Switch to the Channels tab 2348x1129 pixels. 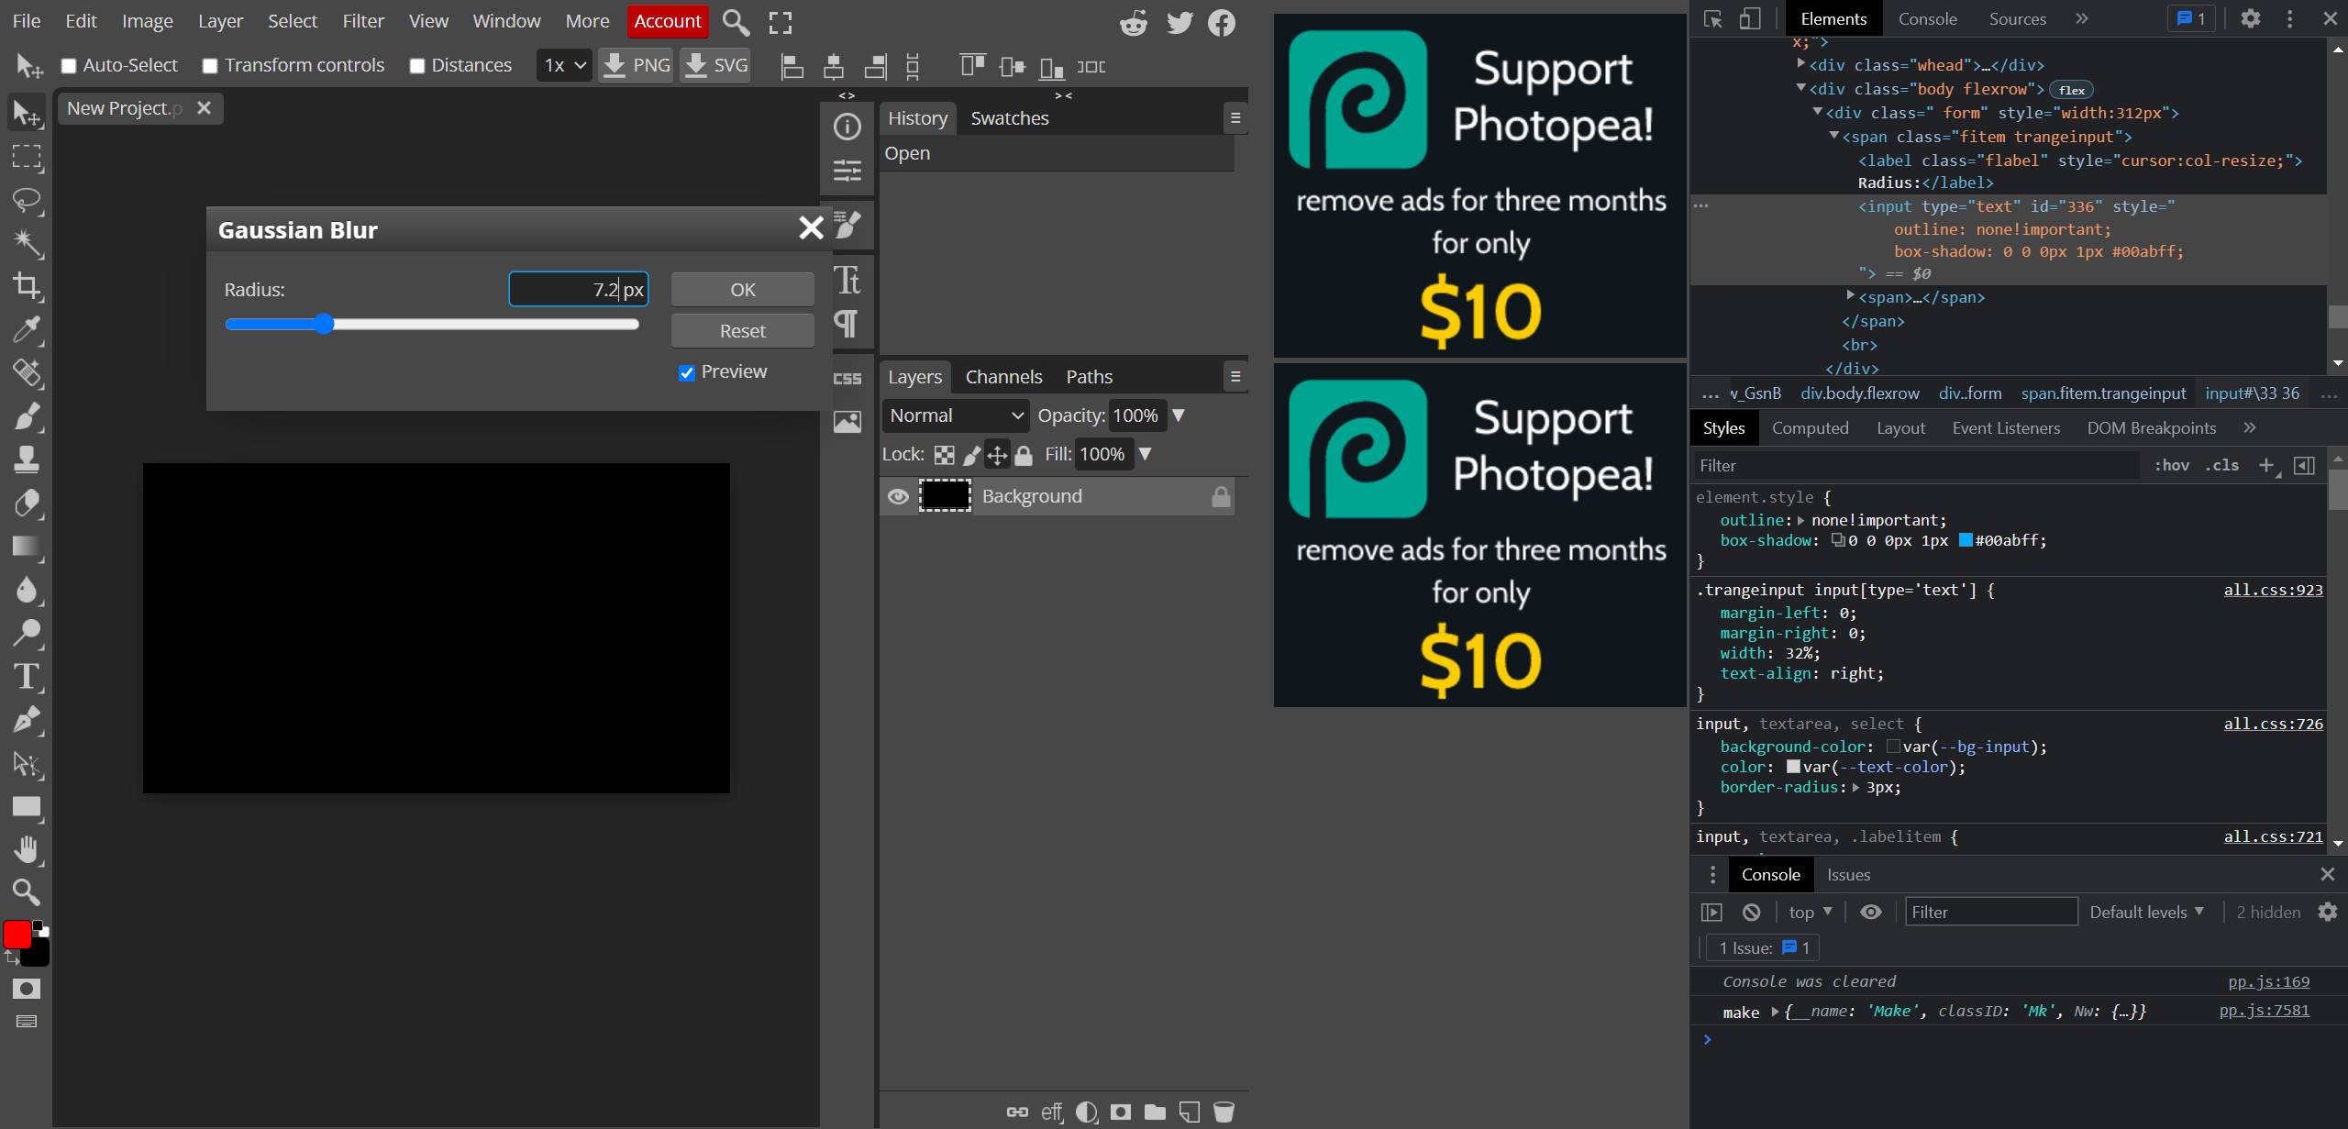click(1003, 376)
